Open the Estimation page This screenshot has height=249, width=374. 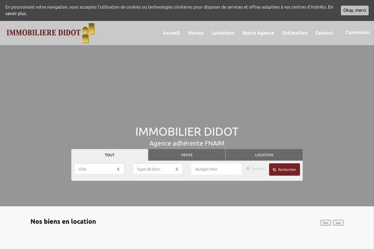(295, 33)
